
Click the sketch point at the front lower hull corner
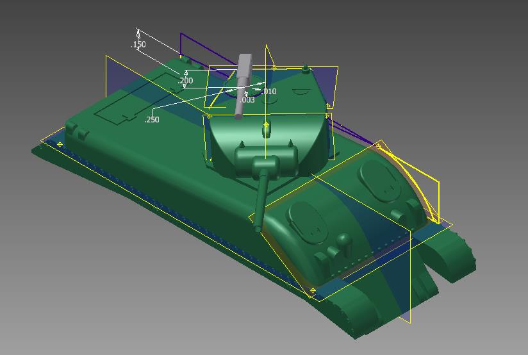tap(313, 291)
